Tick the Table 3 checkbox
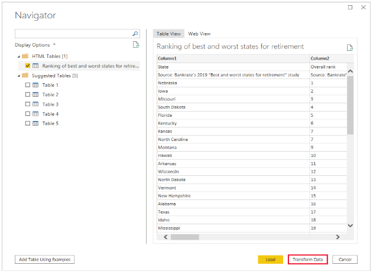The width and height of the screenshot is (373, 275). (27, 104)
